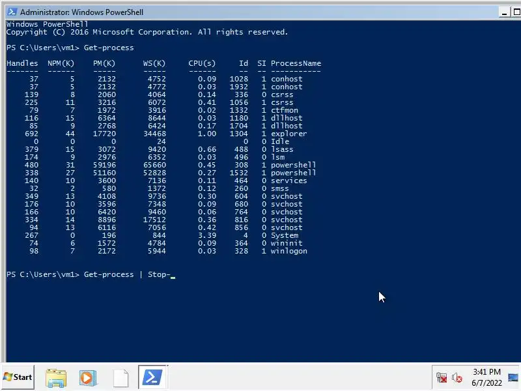This screenshot has width=521, height=391.
Task: Click the Handles column header
Action: [x=22, y=63]
